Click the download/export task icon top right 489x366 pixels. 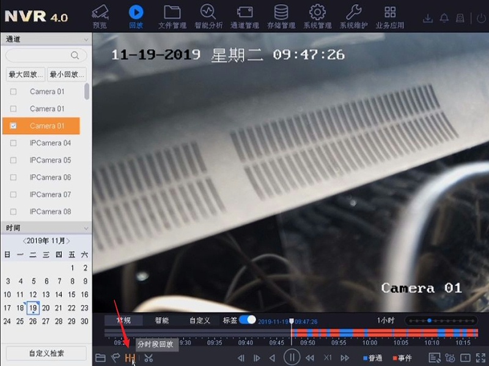coord(428,19)
